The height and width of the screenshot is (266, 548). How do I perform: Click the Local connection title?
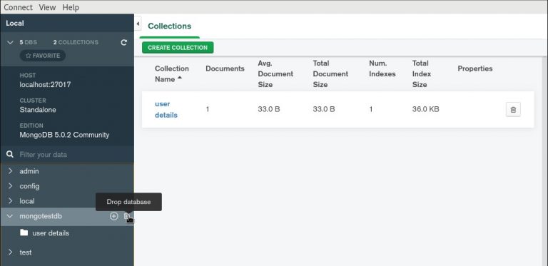pyautogui.click(x=15, y=23)
